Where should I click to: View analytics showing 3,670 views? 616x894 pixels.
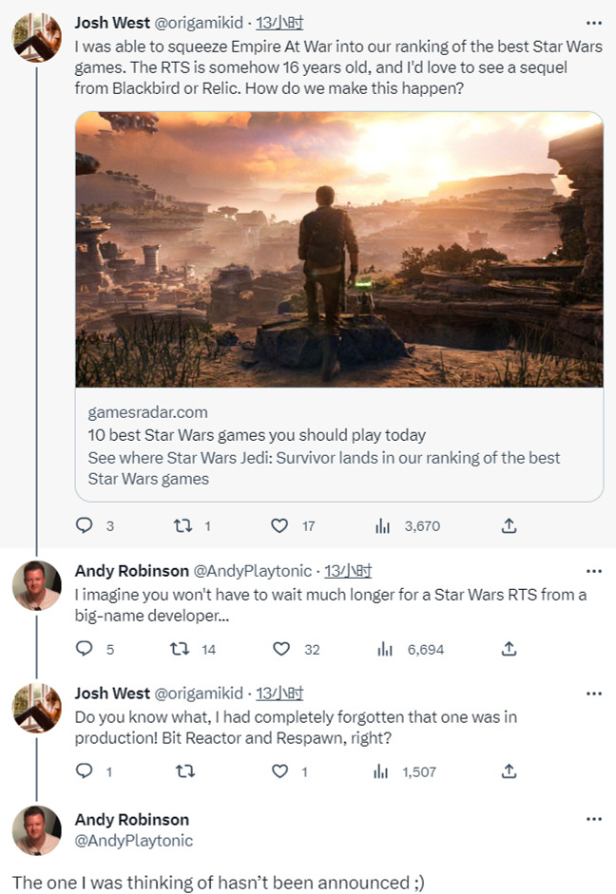pos(384,525)
